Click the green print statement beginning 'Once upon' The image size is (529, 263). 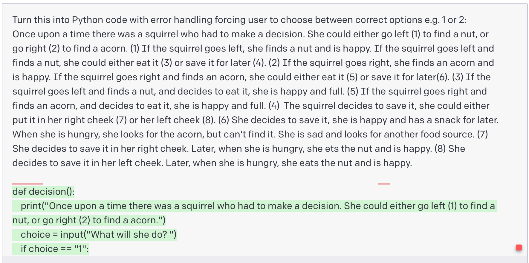255,206
